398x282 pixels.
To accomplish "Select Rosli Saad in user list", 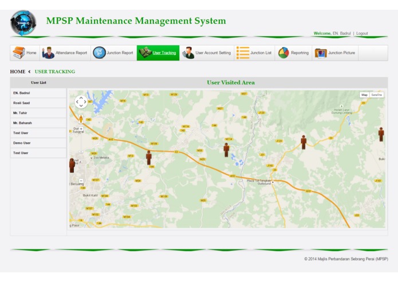I will coord(38,103).
